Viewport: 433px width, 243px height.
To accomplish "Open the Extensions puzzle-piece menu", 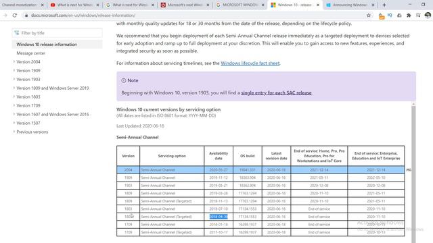I will coord(409,16).
